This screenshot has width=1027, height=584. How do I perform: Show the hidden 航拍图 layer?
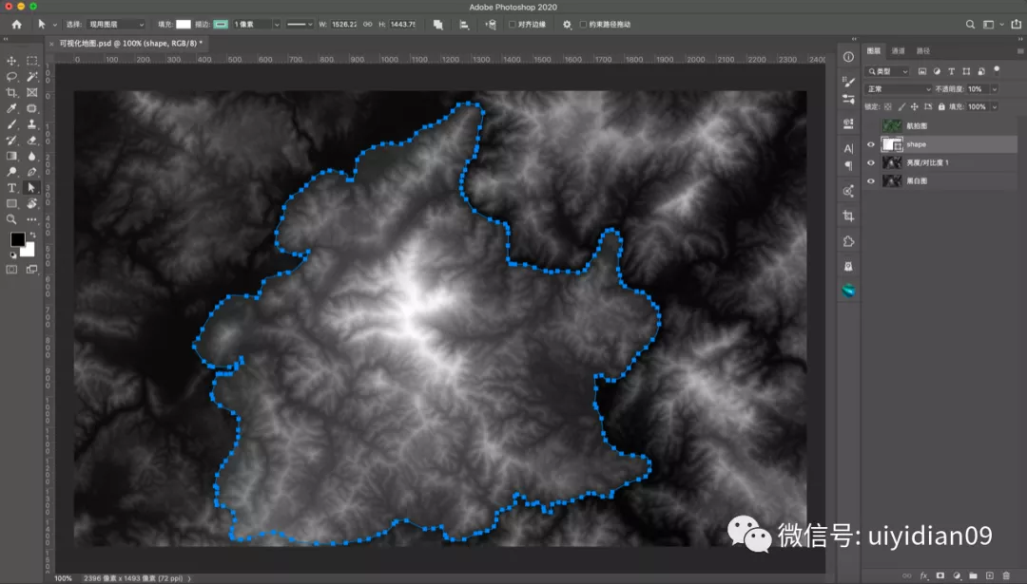(x=871, y=125)
